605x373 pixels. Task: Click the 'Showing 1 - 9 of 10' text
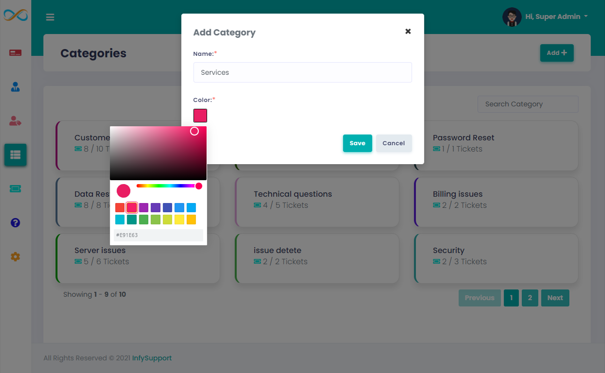95,294
